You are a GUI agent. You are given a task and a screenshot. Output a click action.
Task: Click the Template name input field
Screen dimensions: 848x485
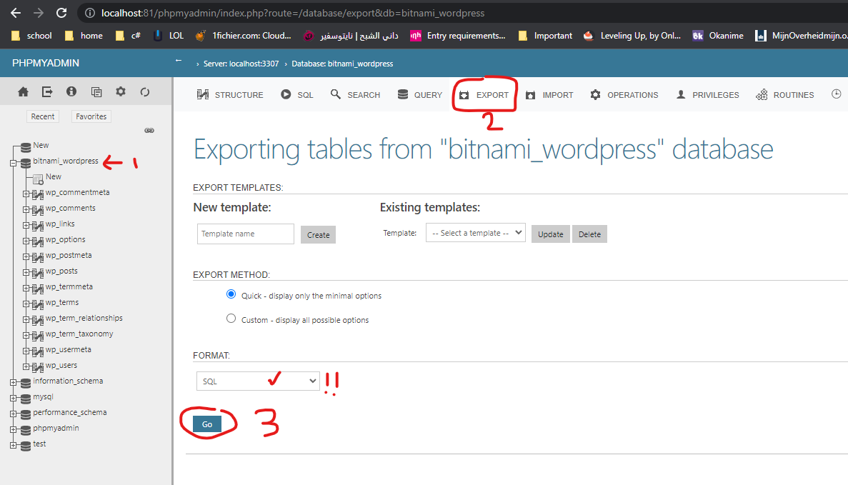point(246,234)
